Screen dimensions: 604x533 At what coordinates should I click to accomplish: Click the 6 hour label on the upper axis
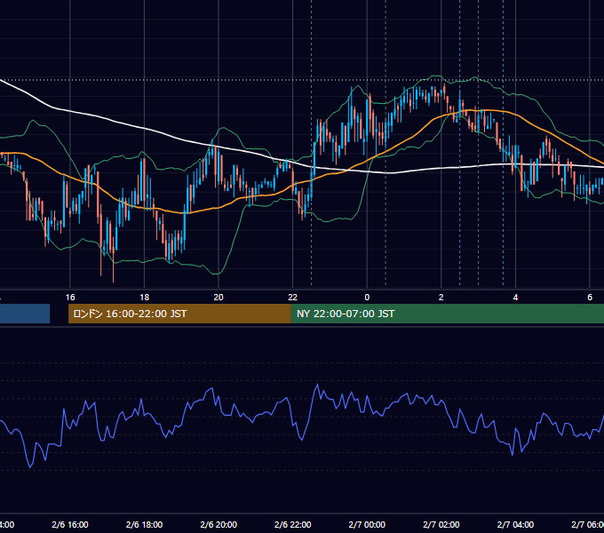click(x=590, y=298)
